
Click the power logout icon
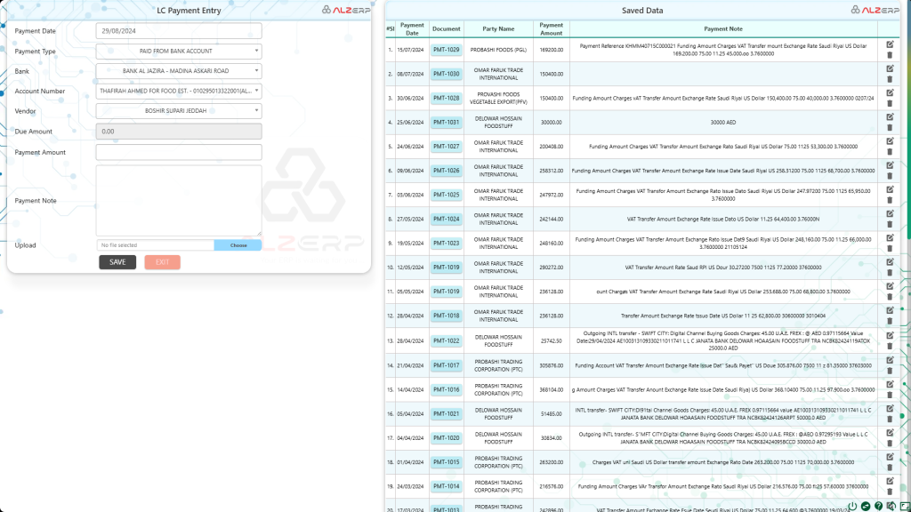(x=852, y=506)
